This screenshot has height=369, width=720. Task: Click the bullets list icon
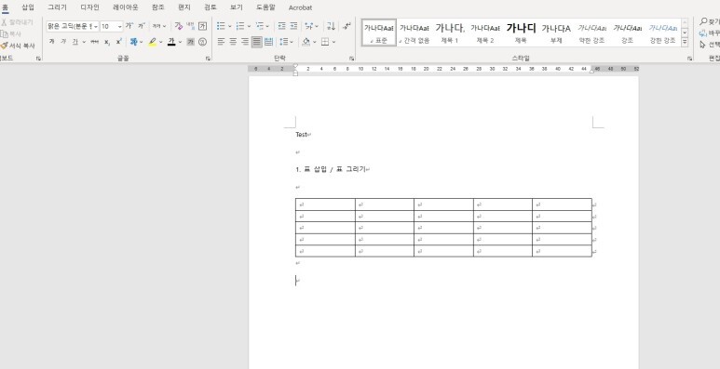coord(221,26)
